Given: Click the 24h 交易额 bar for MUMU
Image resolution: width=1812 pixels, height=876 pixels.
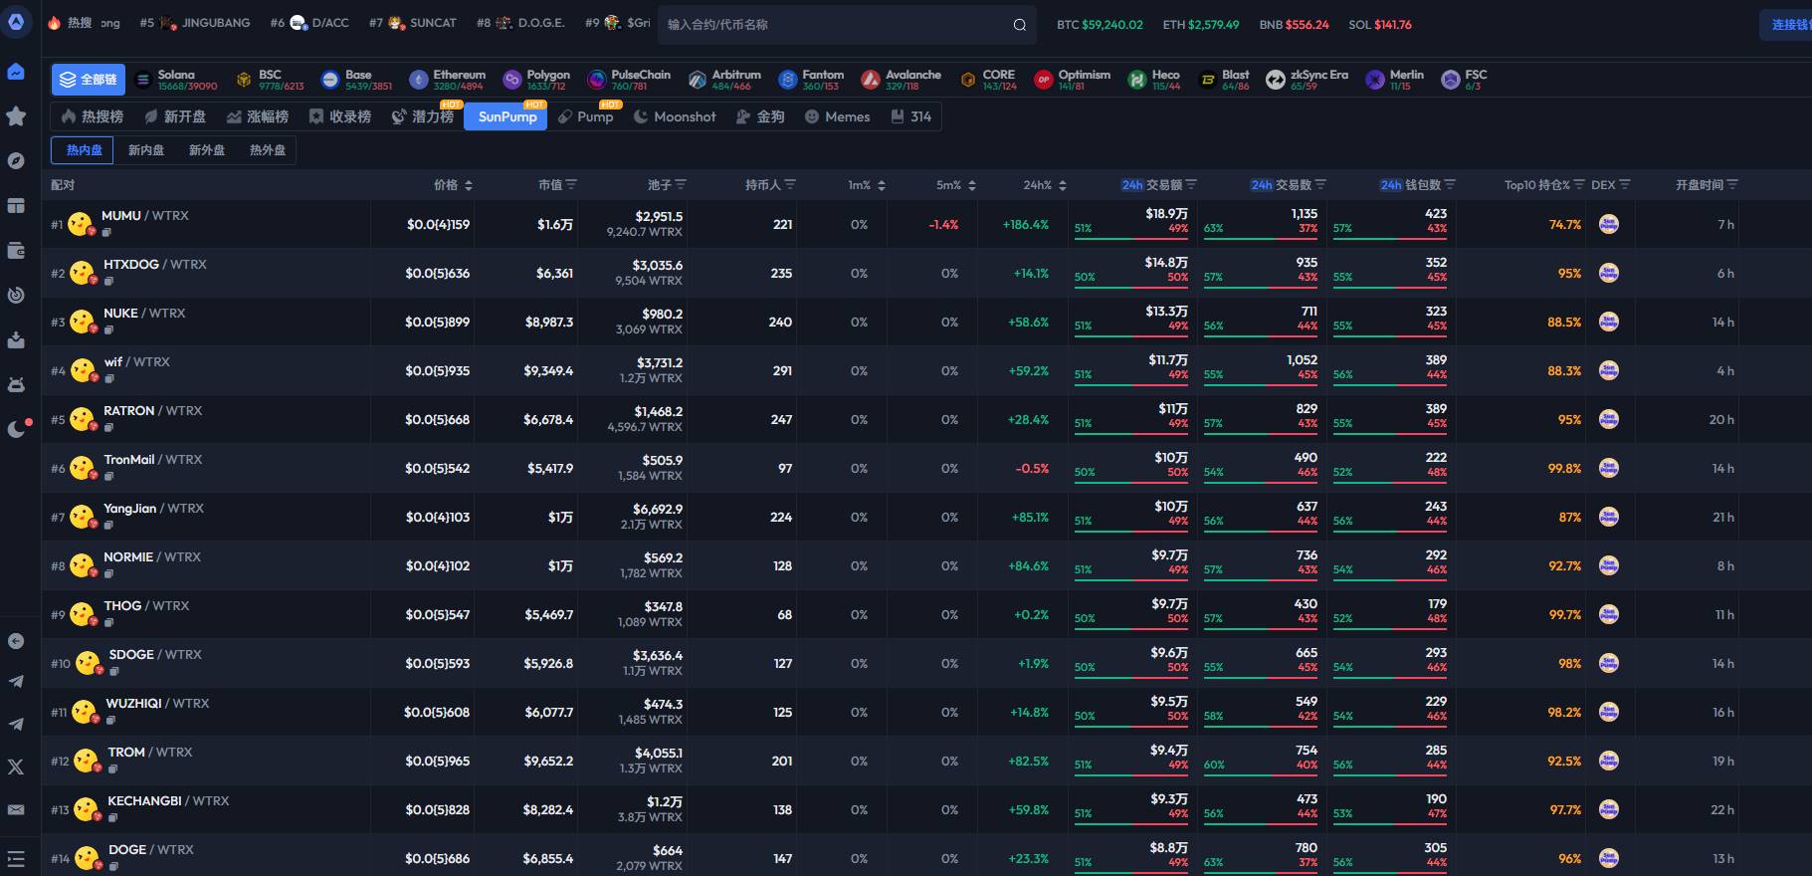Looking at the screenshot, I should point(1131,239).
